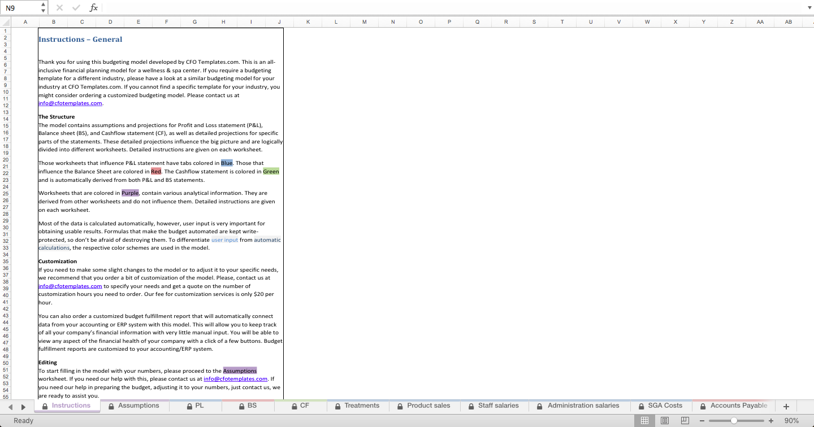This screenshot has height=427, width=814.
Task: Switch to Page Layout view icon
Action: tap(665, 421)
